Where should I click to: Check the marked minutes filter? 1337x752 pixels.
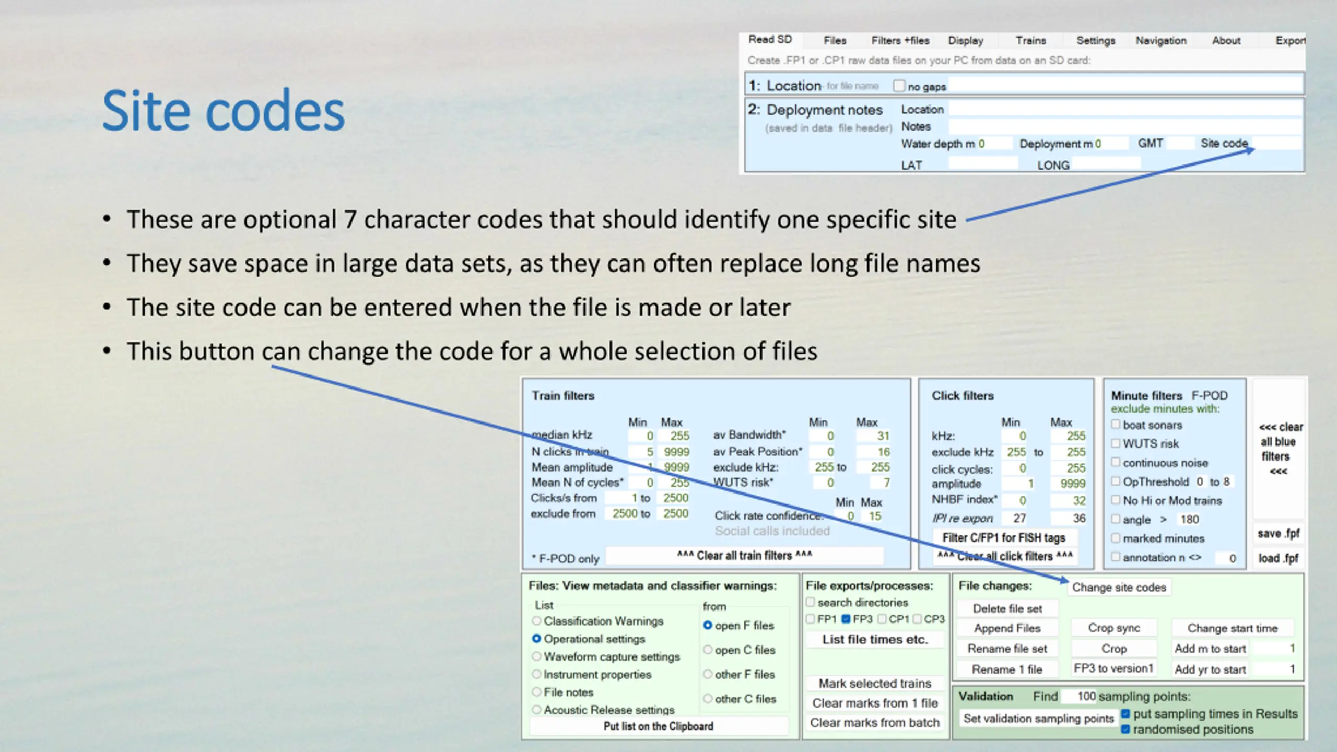(x=1116, y=538)
